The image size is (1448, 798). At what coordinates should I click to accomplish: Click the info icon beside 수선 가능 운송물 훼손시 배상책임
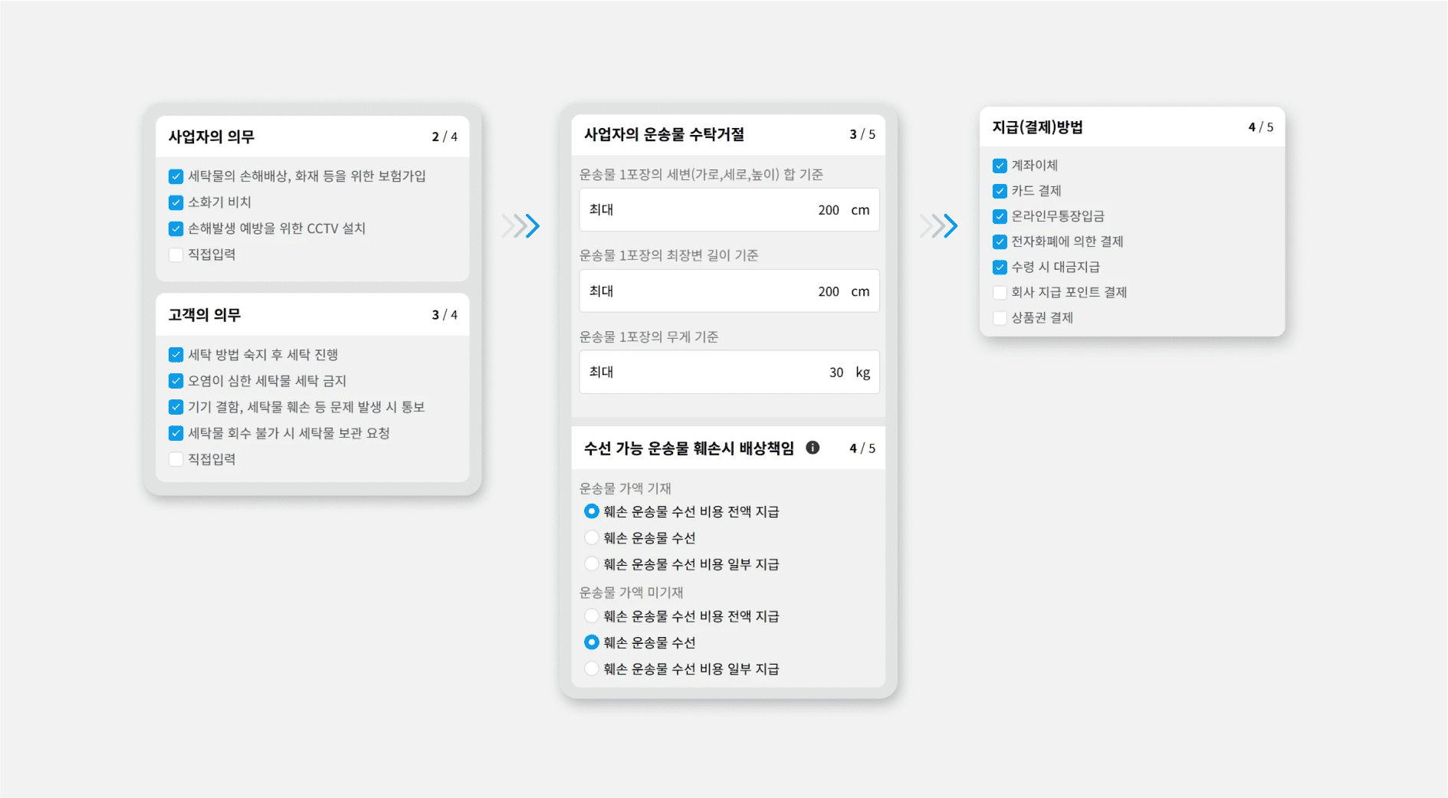pyautogui.click(x=813, y=448)
